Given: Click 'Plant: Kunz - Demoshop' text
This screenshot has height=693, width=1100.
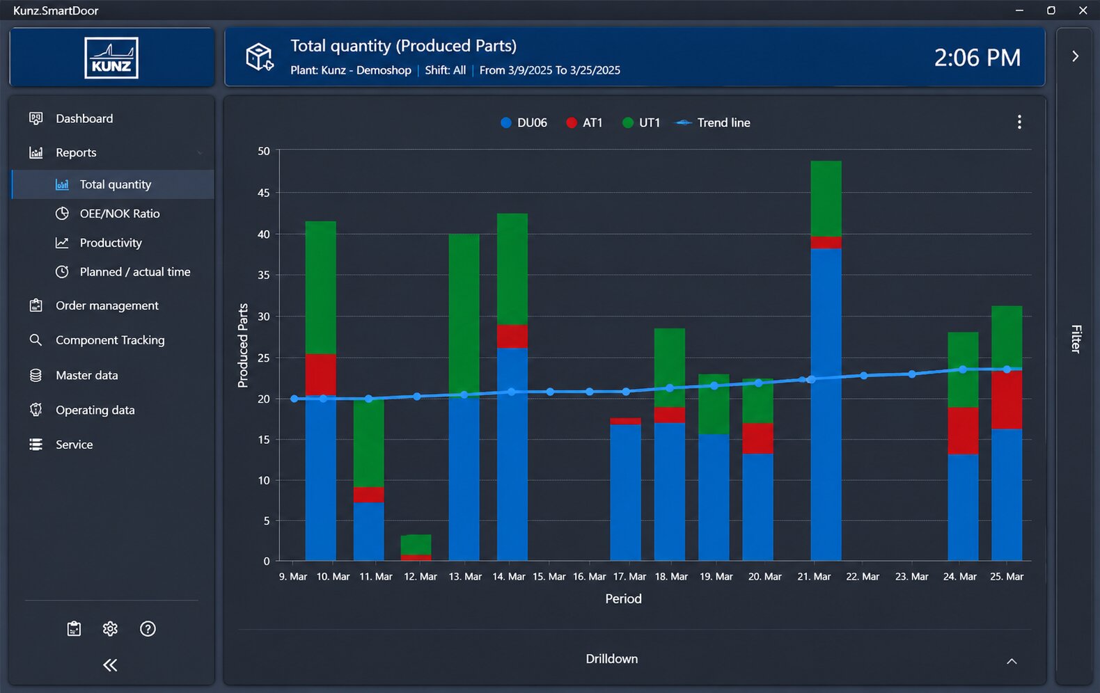Looking at the screenshot, I should (351, 70).
